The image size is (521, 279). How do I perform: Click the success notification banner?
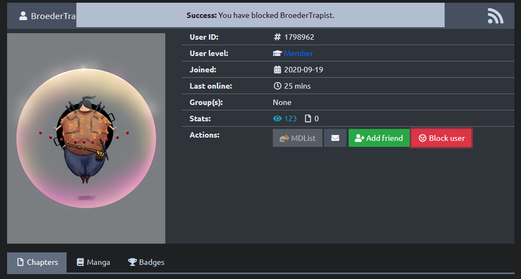tap(260, 15)
